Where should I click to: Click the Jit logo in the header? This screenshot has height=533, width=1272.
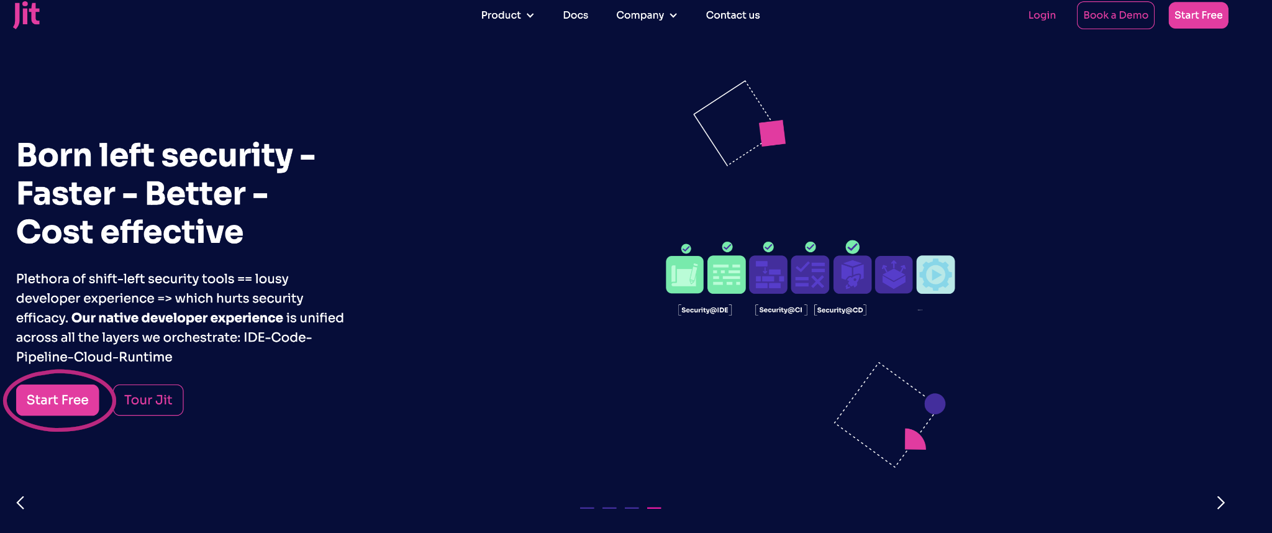coord(27,14)
